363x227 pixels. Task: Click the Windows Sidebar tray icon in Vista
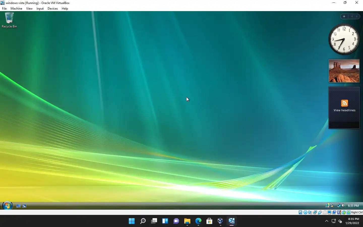point(327,206)
